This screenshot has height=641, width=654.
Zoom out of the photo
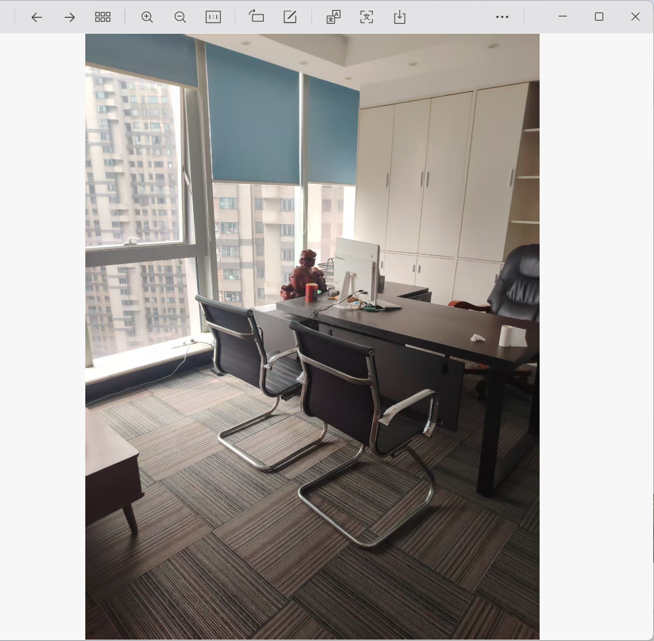tap(180, 17)
